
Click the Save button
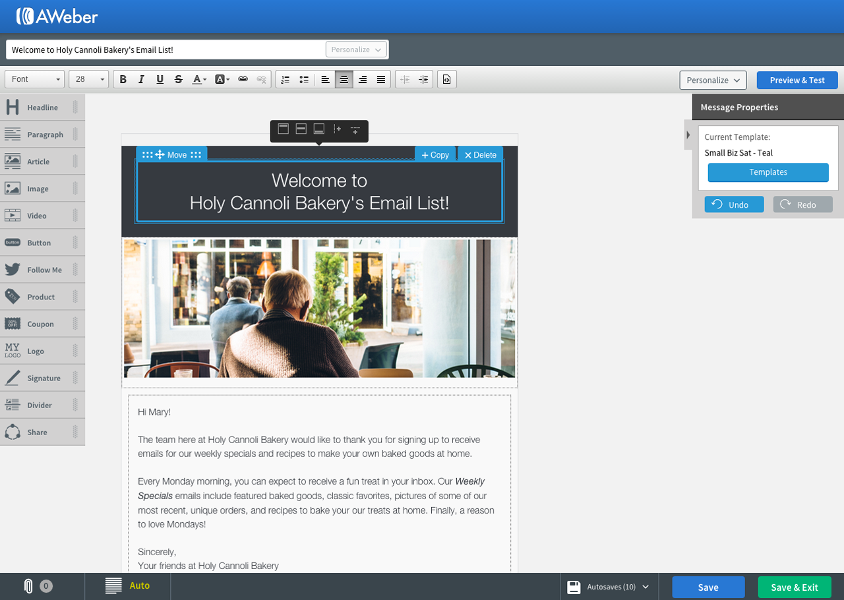pos(708,587)
